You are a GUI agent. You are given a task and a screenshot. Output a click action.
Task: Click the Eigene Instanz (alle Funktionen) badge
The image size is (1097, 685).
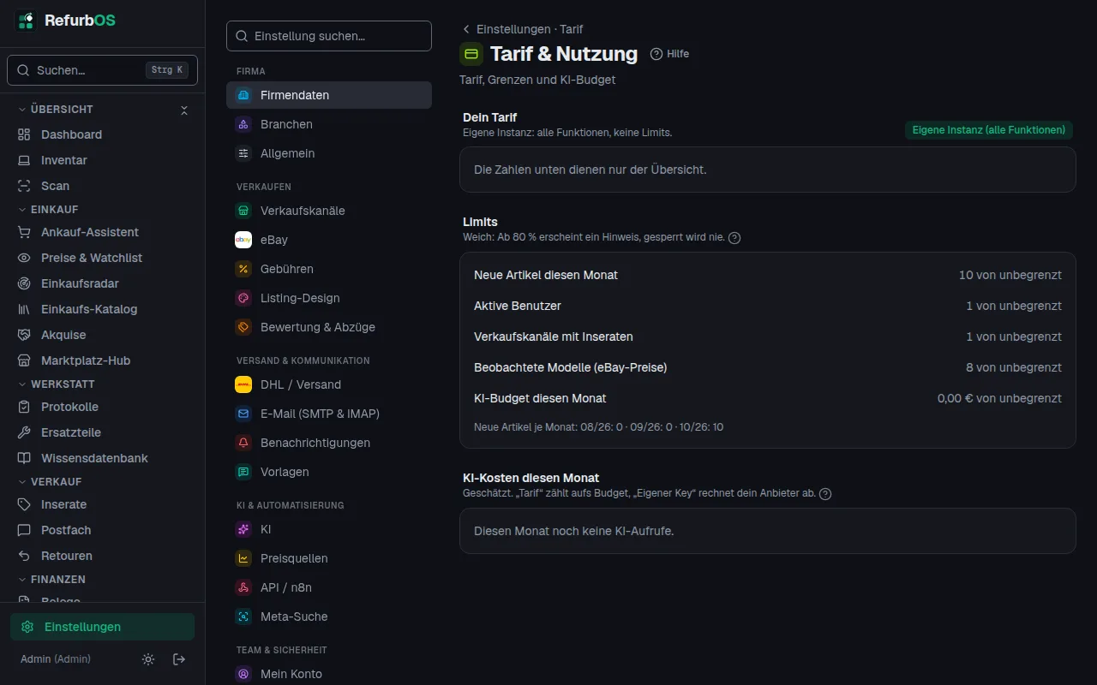point(989,130)
